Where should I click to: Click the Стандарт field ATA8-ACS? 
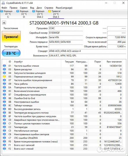click(x=87, y=51)
